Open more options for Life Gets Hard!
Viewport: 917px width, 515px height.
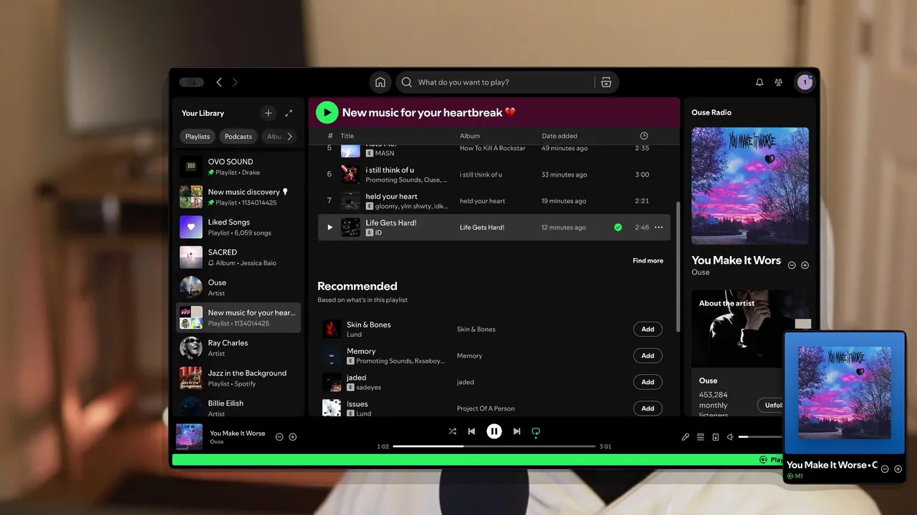coord(658,227)
